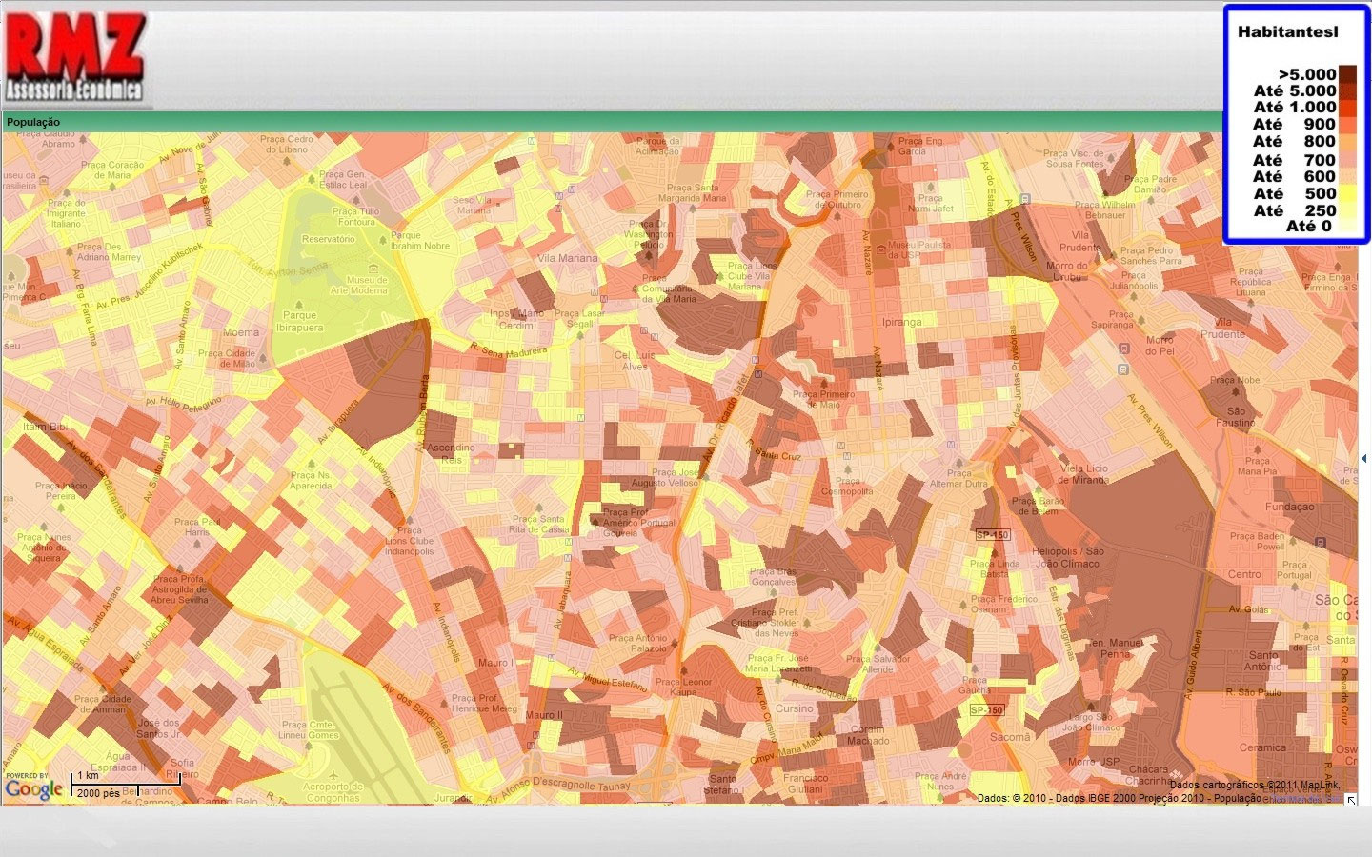Click the Heliópolis / São João Clímaco label

tap(1066, 557)
